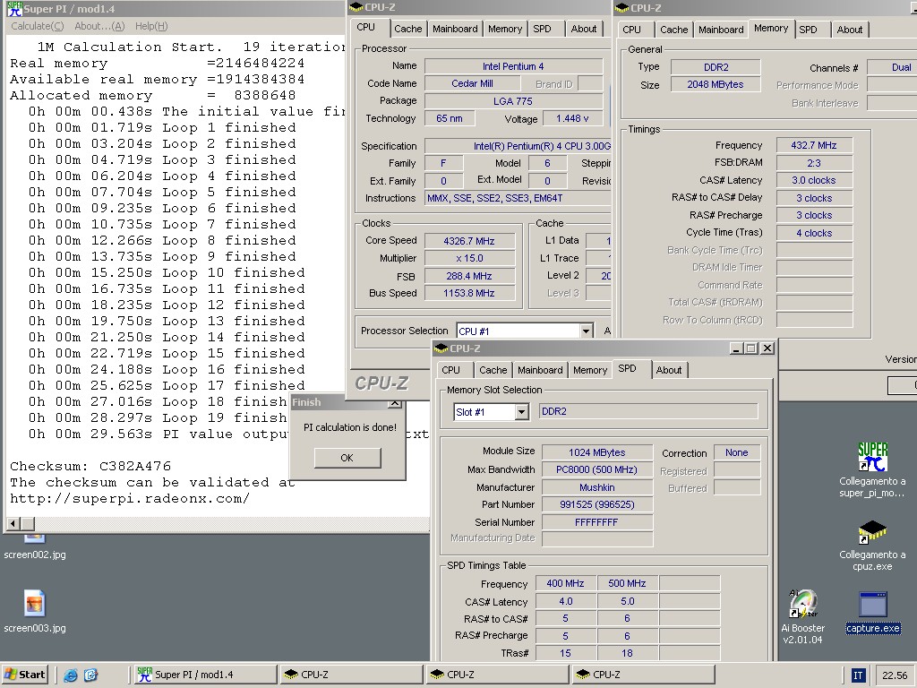Click the memory Frequency value 432.7 MHz
This screenshot has width=917, height=688.
[x=813, y=145]
